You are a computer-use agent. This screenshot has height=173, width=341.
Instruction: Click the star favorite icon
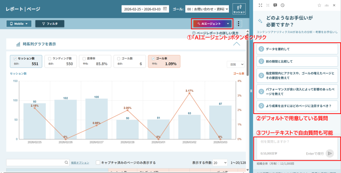(x=319, y=5)
